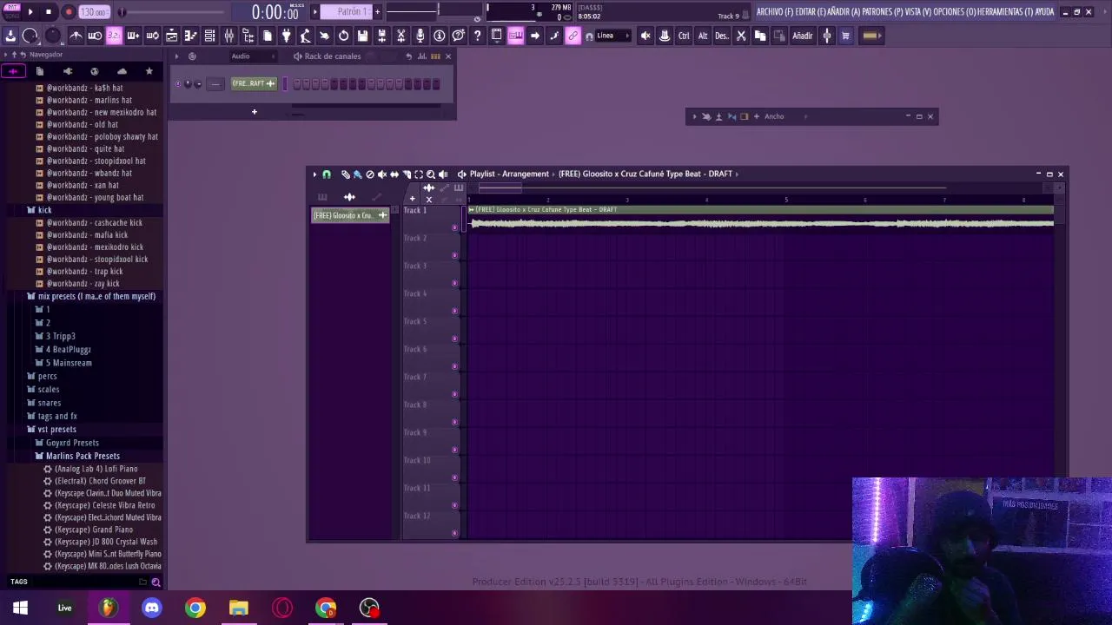
Task: Click the Ctrl shortcut button
Action: point(684,36)
